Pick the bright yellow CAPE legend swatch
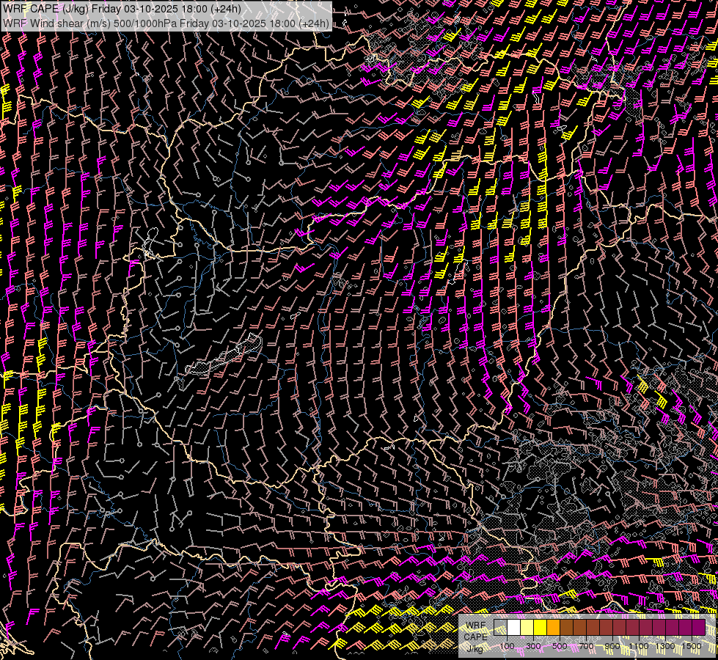Viewport: 718px width, 660px height. [x=541, y=628]
